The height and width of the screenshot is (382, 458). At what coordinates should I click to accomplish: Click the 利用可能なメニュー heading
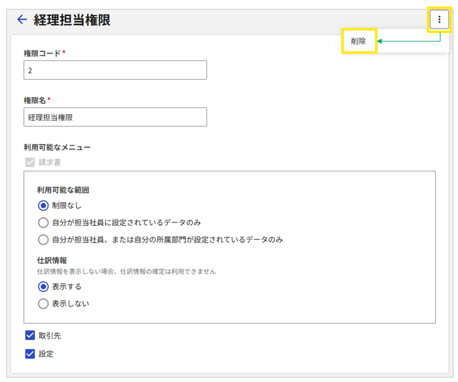click(x=57, y=147)
